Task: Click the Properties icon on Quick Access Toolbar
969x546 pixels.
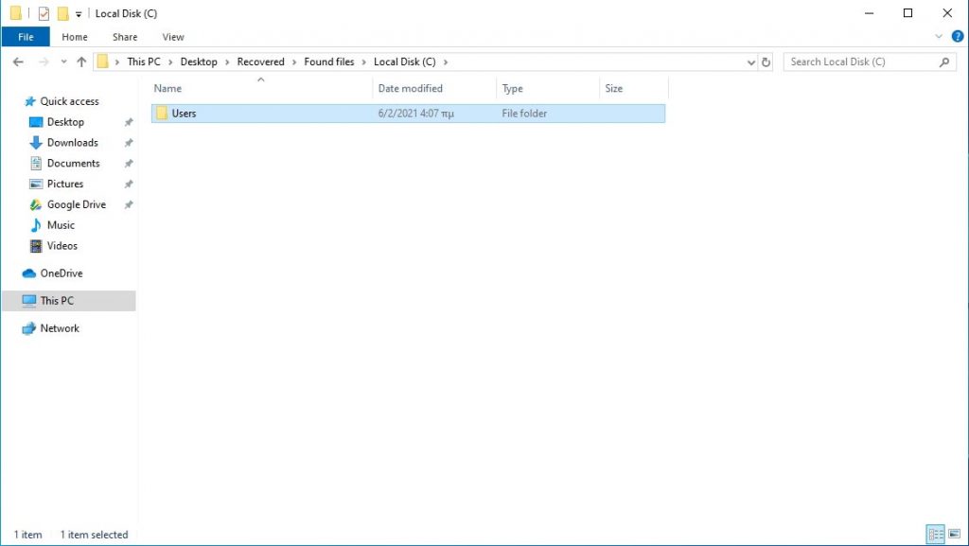Action: pyautogui.click(x=42, y=12)
